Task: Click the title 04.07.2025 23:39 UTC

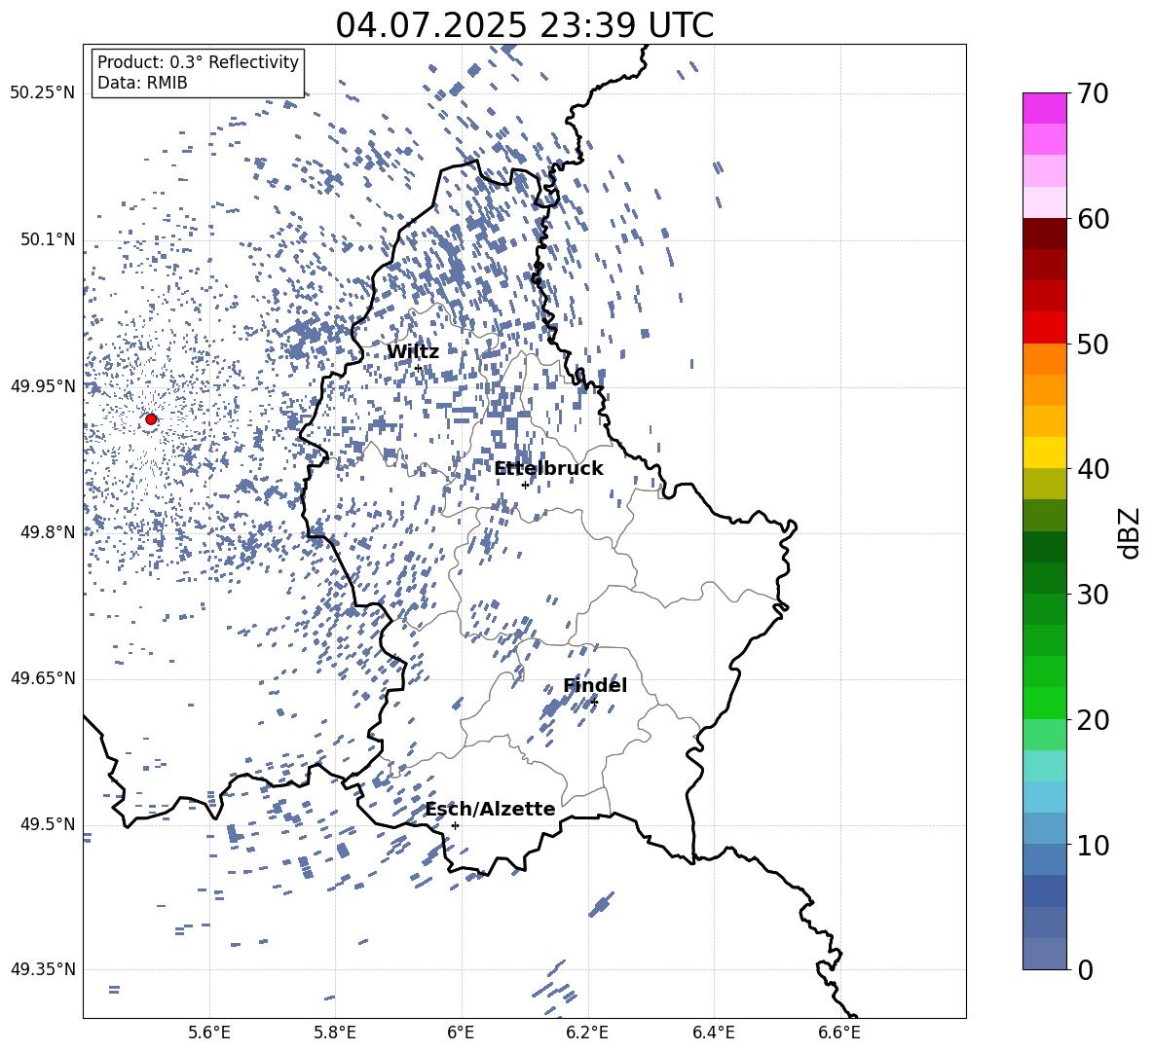Action: coord(524,25)
